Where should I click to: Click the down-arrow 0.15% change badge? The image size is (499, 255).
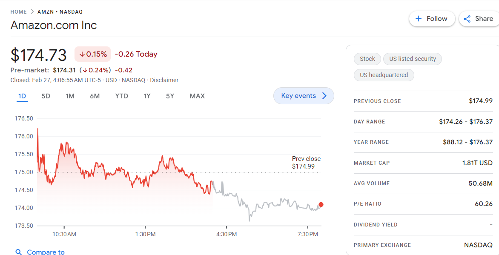click(93, 54)
